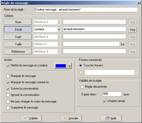Click the green checkmark Valider button

point(31,118)
